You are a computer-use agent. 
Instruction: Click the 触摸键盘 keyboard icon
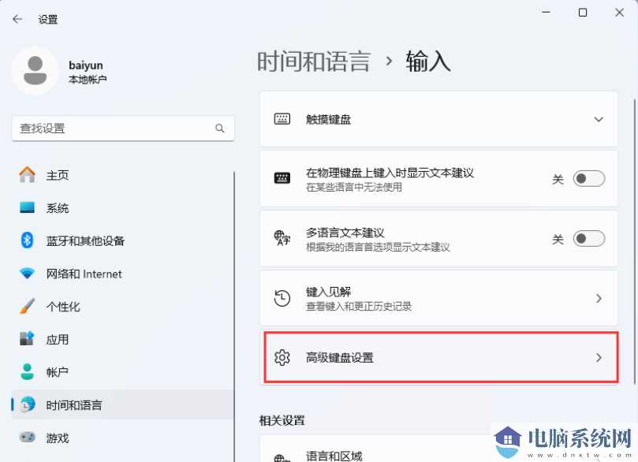coord(282,119)
